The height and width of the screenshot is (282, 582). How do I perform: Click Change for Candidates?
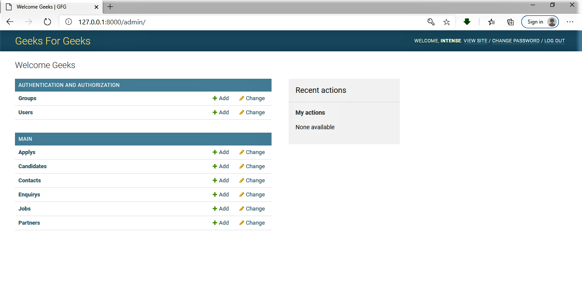252,166
